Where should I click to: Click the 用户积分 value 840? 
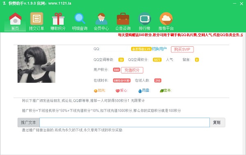[x=116, y=70]
